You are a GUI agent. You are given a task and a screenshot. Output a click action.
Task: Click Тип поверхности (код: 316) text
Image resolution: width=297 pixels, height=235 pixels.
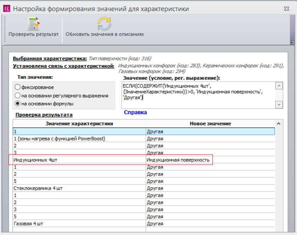120,58
